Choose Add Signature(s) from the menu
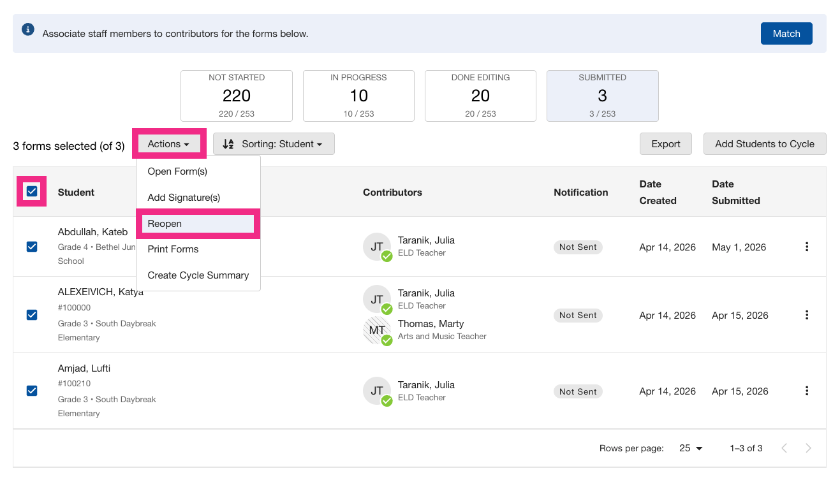This screenshot has height=480, width=840. (198, 198)
